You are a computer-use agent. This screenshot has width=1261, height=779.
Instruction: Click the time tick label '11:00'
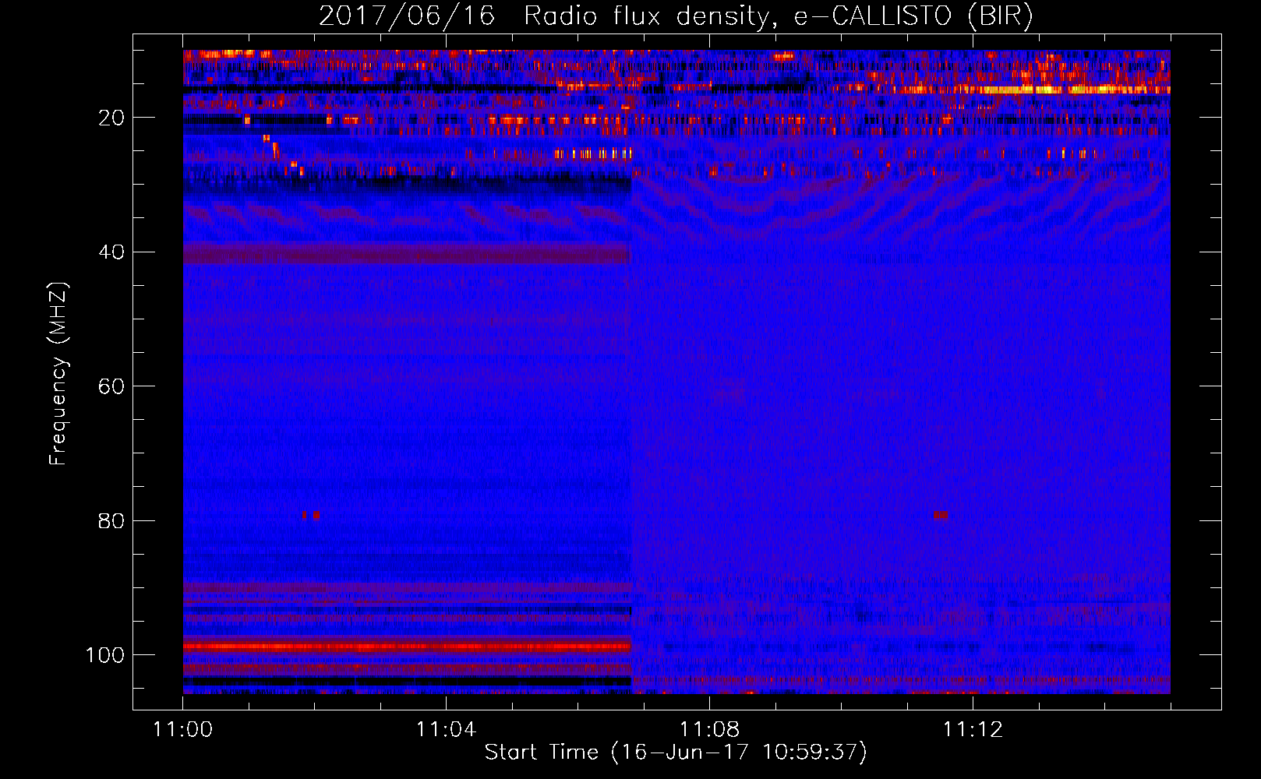pos(183,730)
